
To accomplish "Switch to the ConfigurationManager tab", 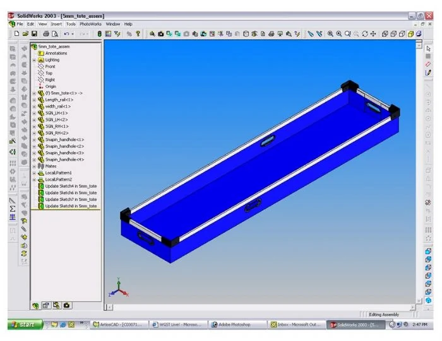I will click(56, 305).
